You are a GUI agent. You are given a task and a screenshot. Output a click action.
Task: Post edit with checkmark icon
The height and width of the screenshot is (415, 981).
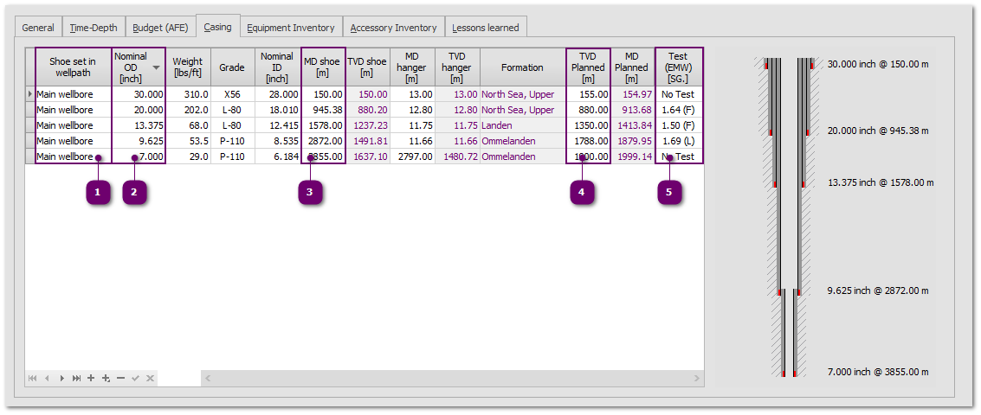tap(135, 378)
